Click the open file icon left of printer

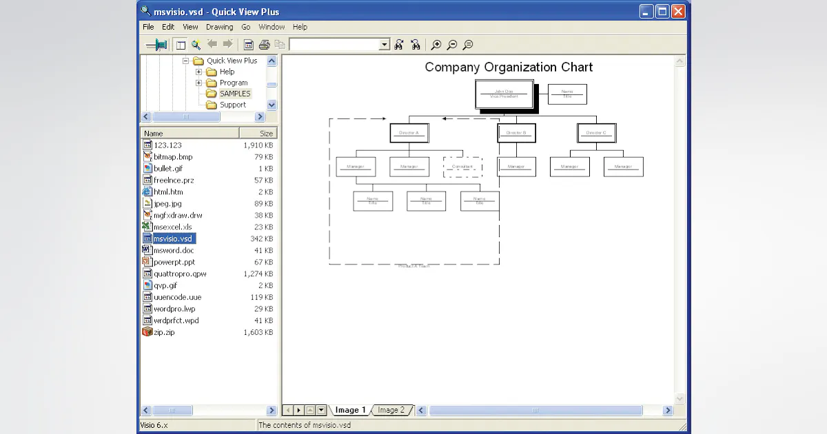[x=249, y=45]
